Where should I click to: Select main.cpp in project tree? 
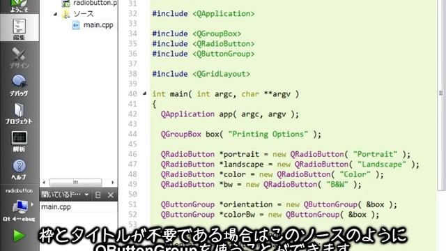98,25
